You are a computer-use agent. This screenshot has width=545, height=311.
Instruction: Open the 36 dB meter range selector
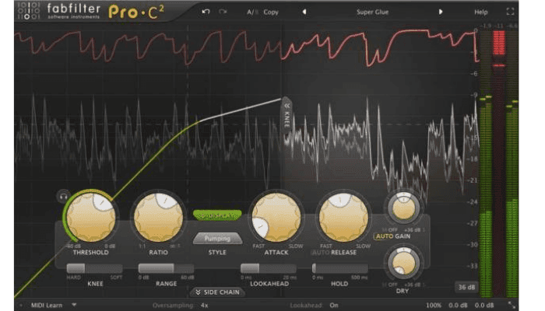point(466,287)
